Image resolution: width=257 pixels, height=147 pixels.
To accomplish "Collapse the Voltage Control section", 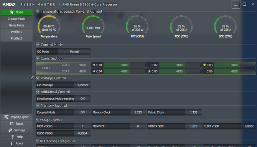I will point(38,78).
